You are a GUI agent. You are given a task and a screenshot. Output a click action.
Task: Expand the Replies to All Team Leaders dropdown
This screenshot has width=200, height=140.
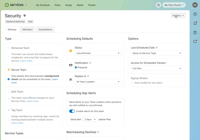click(98, 82)
